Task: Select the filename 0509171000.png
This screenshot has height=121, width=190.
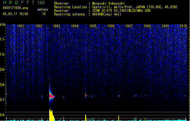Action: (15, 8)
